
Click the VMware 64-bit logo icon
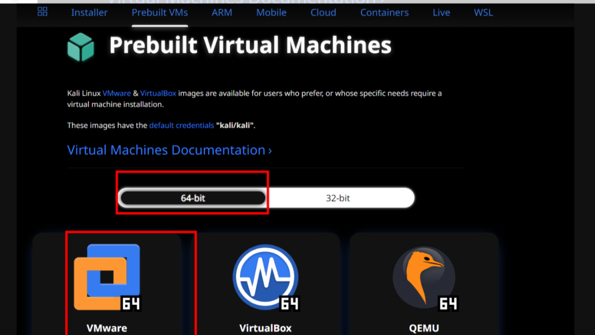coord(107,278)
